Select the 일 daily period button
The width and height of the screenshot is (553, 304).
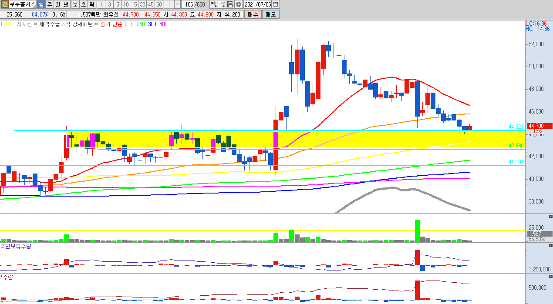[x=41, y=4]
